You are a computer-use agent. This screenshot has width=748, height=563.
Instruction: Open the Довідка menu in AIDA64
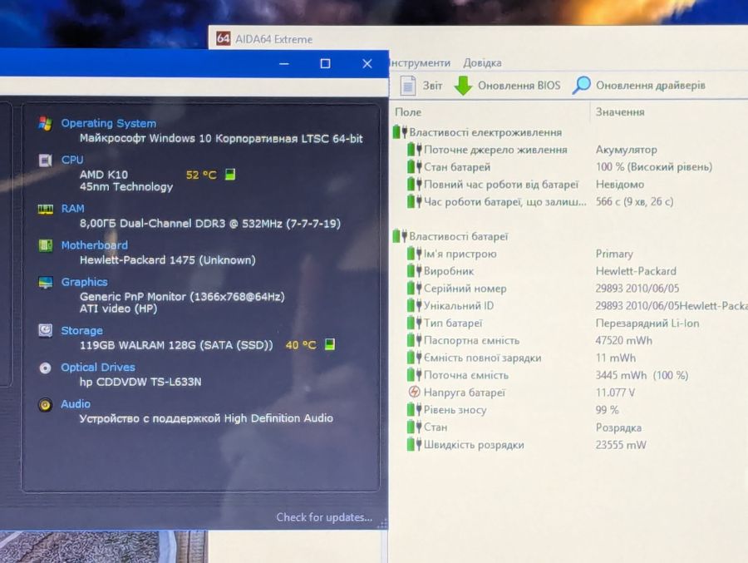(x=482, y=62)
